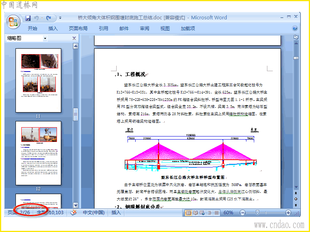Open the 邮件 ribbon tab
The image size is (310, 232).
point(124,28)
